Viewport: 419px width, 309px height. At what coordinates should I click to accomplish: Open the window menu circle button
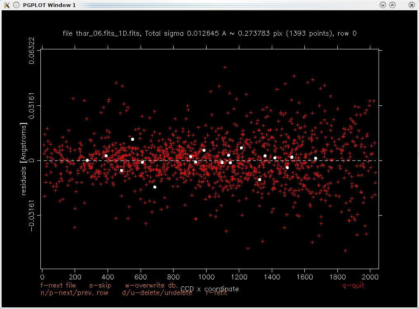pos(16,5)
